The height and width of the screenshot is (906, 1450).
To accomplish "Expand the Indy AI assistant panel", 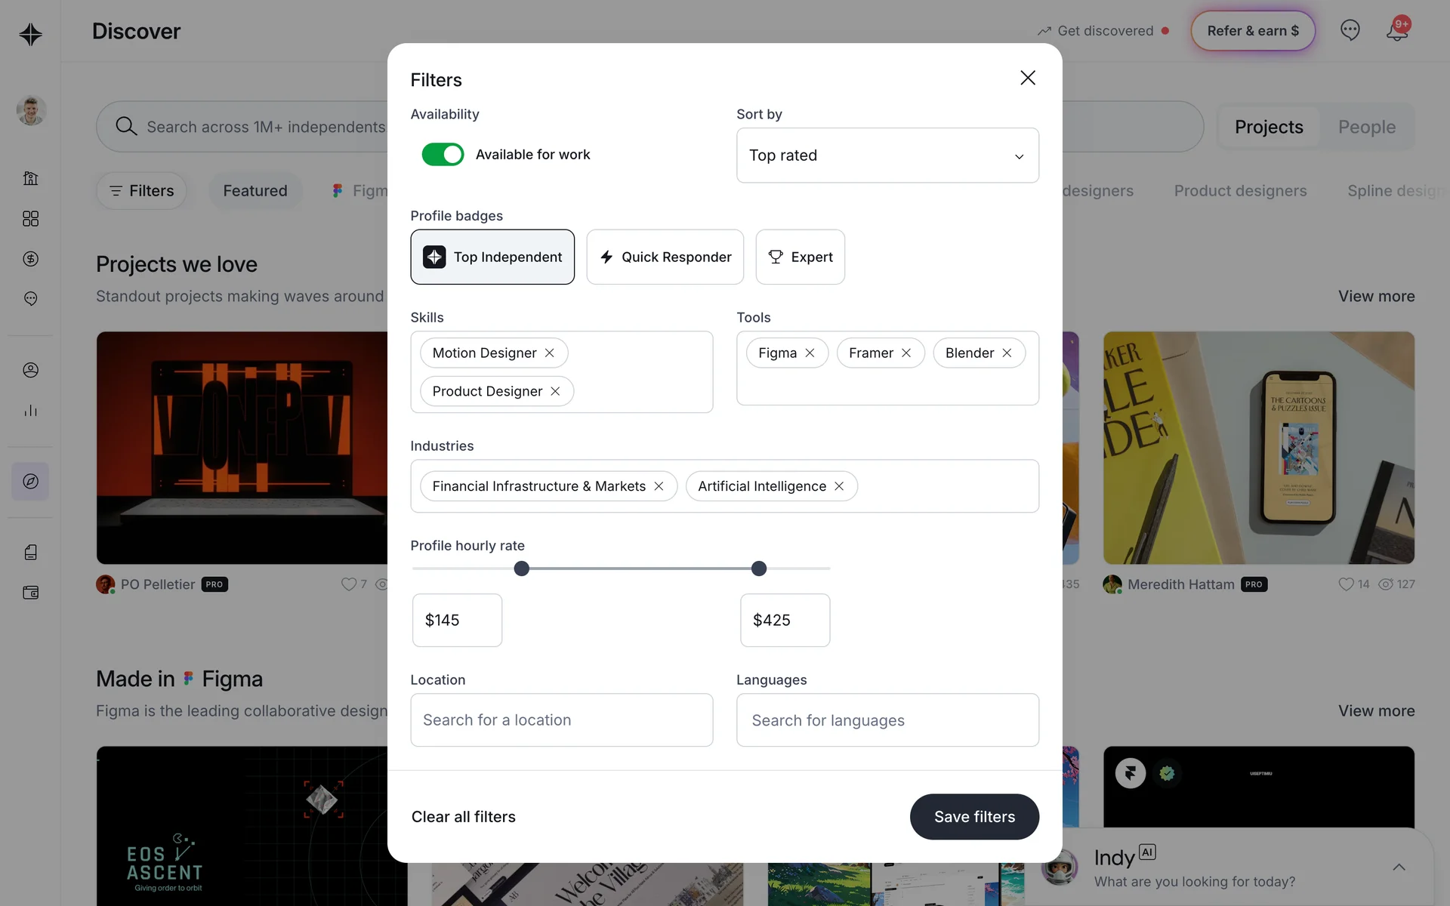I will 1399,867.
